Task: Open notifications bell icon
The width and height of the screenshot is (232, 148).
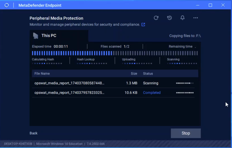Action: click(182, 18)
